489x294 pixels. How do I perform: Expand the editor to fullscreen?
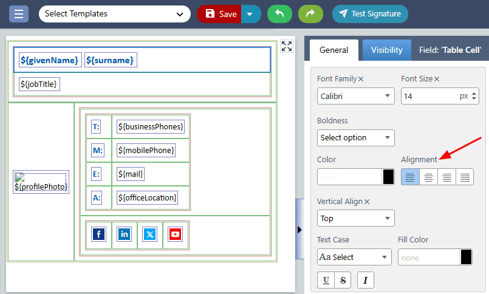point(287,47)
